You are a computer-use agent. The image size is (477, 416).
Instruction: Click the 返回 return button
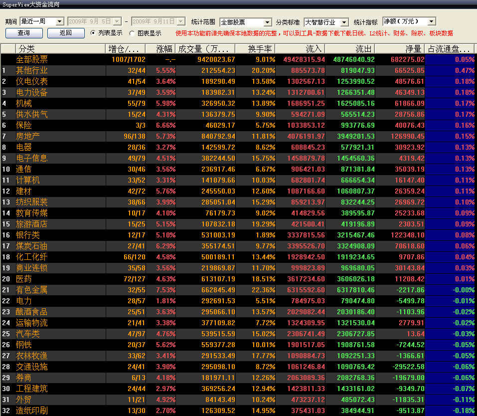tap(65, 33)
